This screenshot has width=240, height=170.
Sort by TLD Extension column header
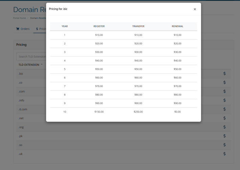click(x=29, y=65)
